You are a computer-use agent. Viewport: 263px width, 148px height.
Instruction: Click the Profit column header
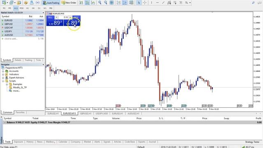[x=258, y=118]
